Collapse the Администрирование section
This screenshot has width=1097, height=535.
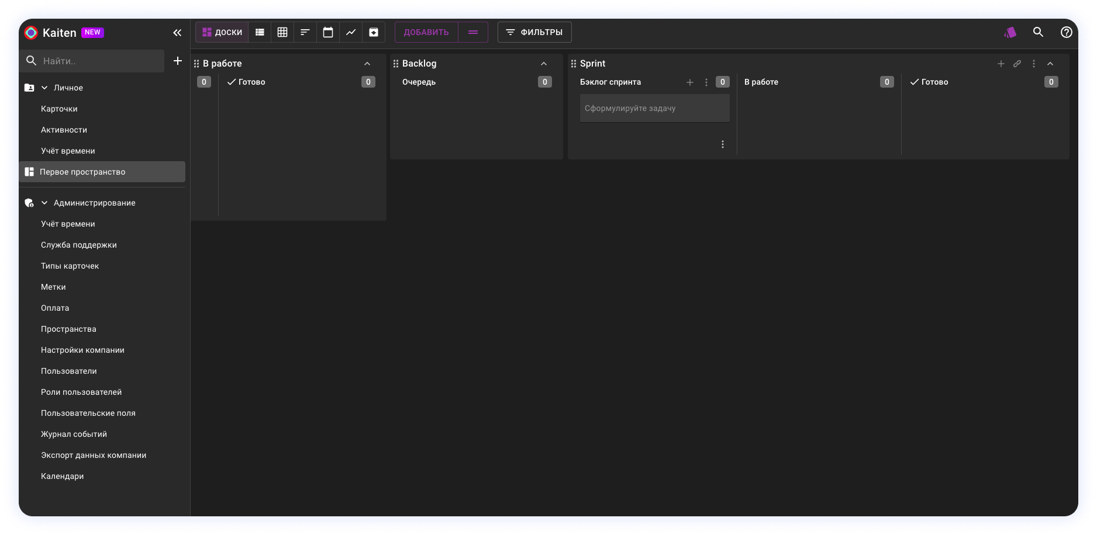pos(44,203)
